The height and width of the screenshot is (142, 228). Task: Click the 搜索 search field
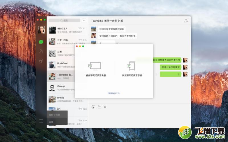coord(64,20)
